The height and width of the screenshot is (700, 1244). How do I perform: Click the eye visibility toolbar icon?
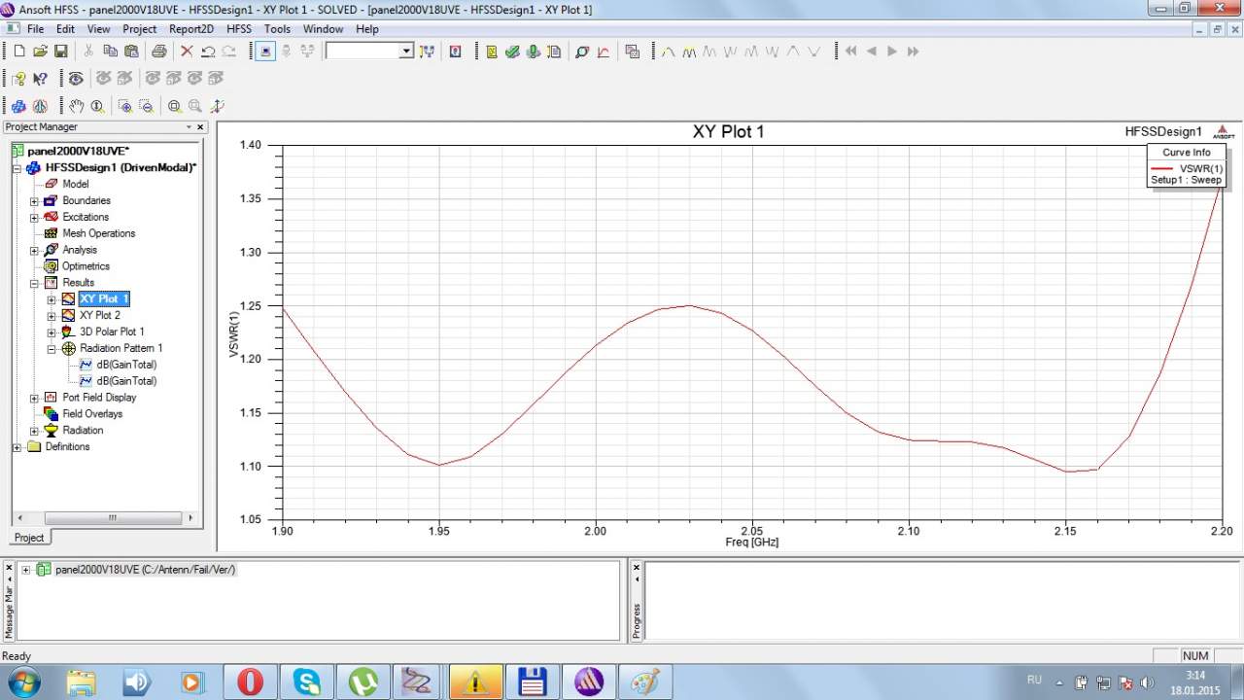(x=75, y=79)
